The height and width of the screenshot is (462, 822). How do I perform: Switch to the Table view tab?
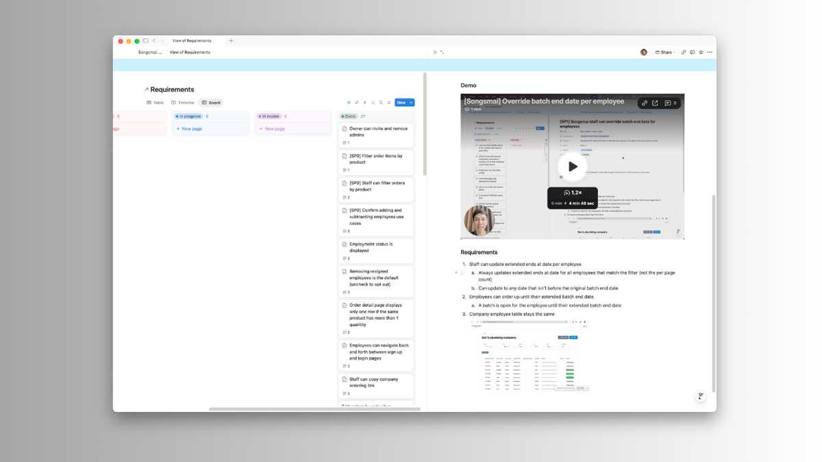[155, 103]
